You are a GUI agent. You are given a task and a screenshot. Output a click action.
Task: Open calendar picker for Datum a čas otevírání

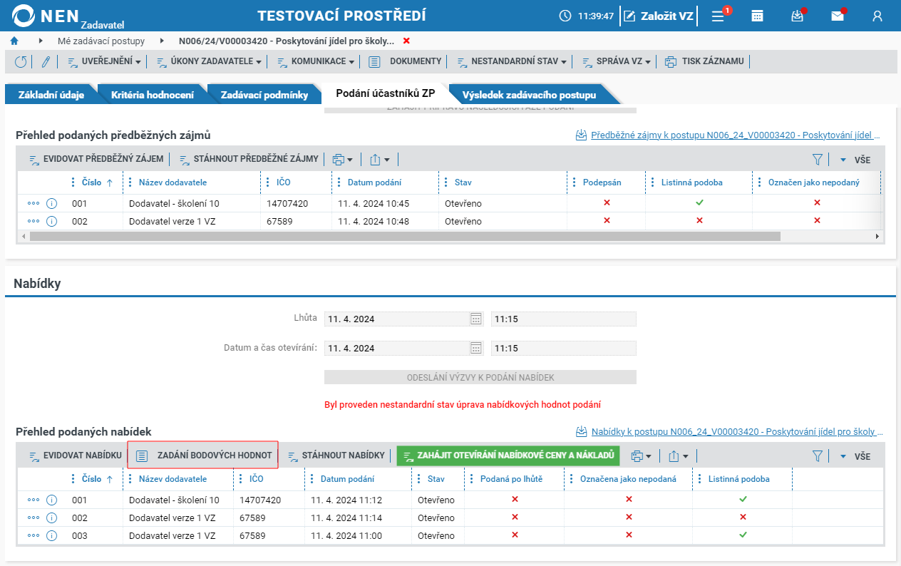point(476,349)
